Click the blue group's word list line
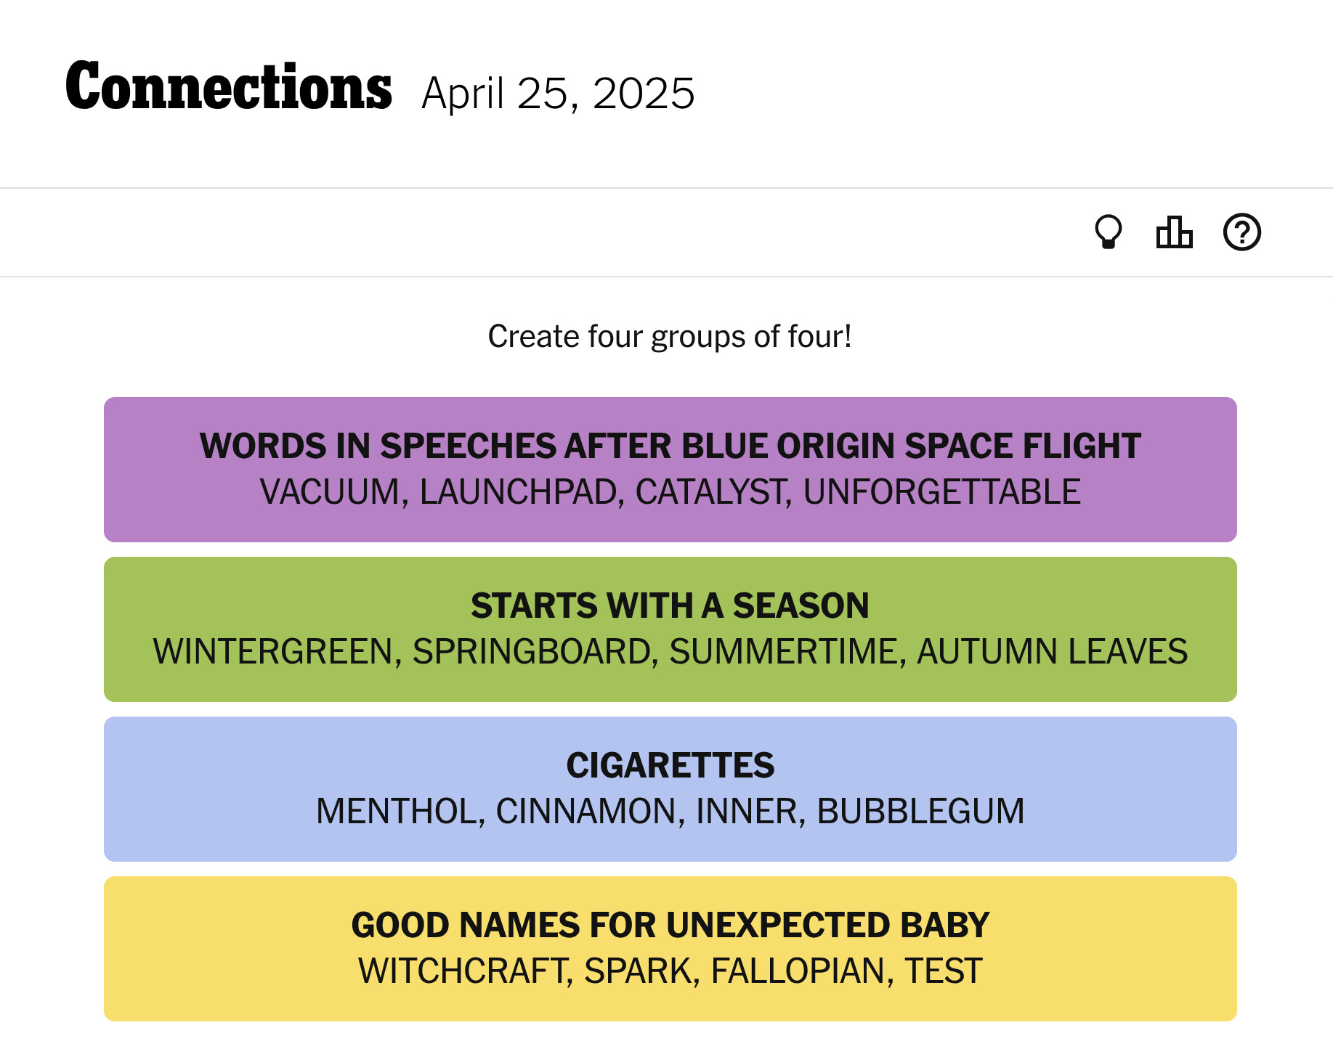Viewport: 1333px width, 1057px height. pos(670,812)
